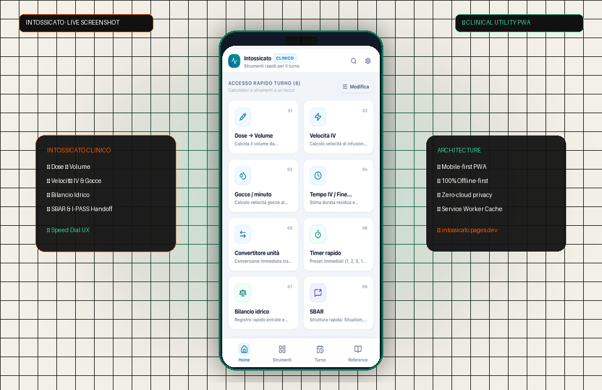The height and width of the screenshot is (390, 602).
Task: Tap the droplet icon for Gocce / minuto
Action: [243, 175]
